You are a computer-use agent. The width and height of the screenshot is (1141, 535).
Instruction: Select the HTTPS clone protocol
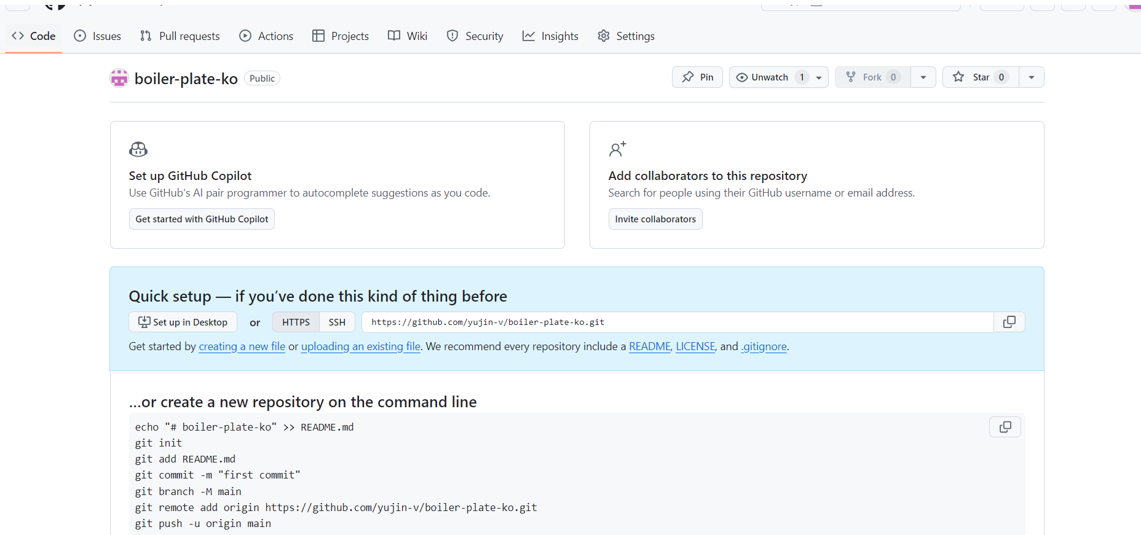(296, 322)
